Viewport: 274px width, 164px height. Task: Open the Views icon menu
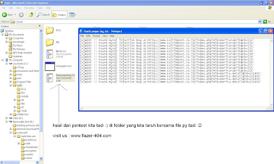tap(72, 15)
